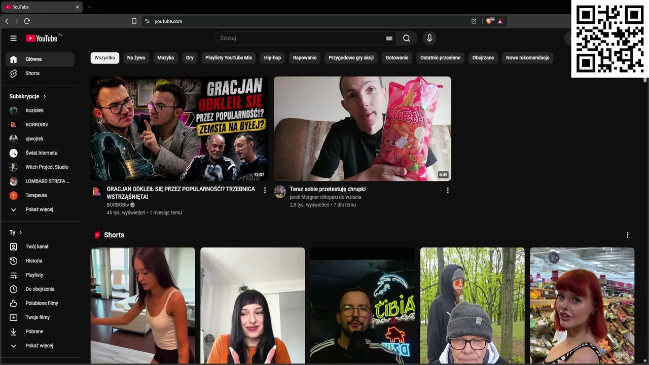Go back with the browser back arrow
Screen dimensions: 649x365
pyautogui.click(x=7, y=21)
